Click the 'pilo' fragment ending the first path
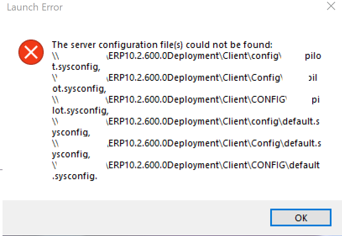Viewport: 342px width, 236px height. [x=313, y=56]
